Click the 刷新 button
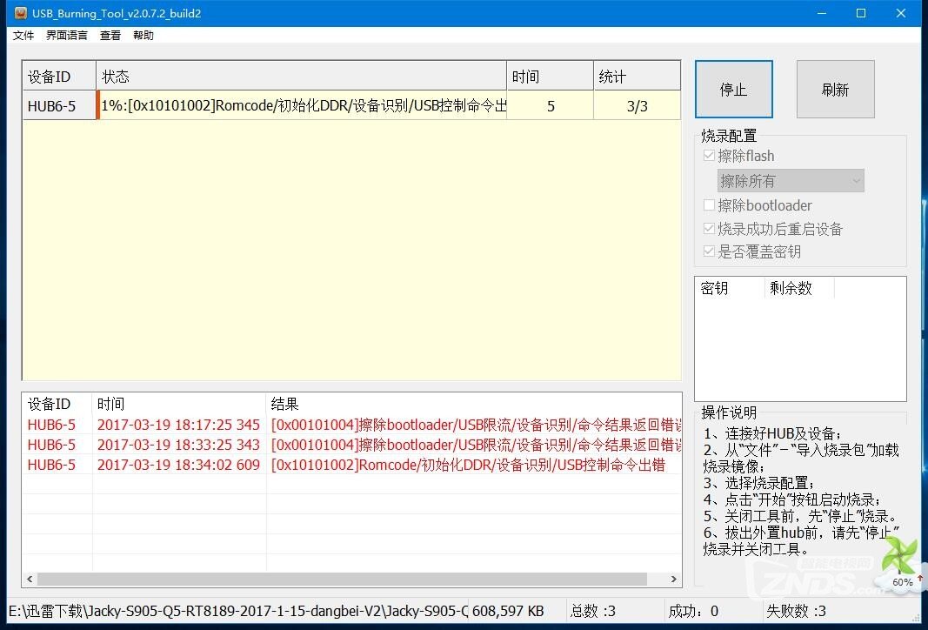 pyautogui.click(x=835, y=90)
